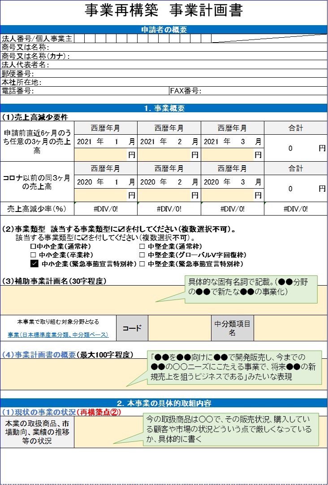Click the (1)現状の事業の状況 heading

(61, 412)
